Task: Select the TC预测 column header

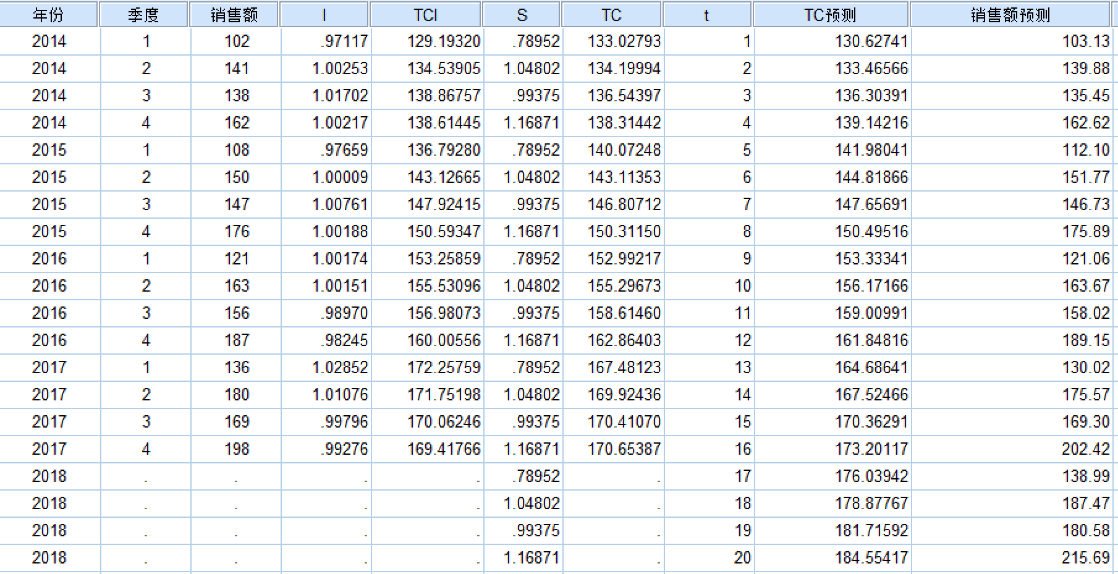Action: click(x=831, y=15)
